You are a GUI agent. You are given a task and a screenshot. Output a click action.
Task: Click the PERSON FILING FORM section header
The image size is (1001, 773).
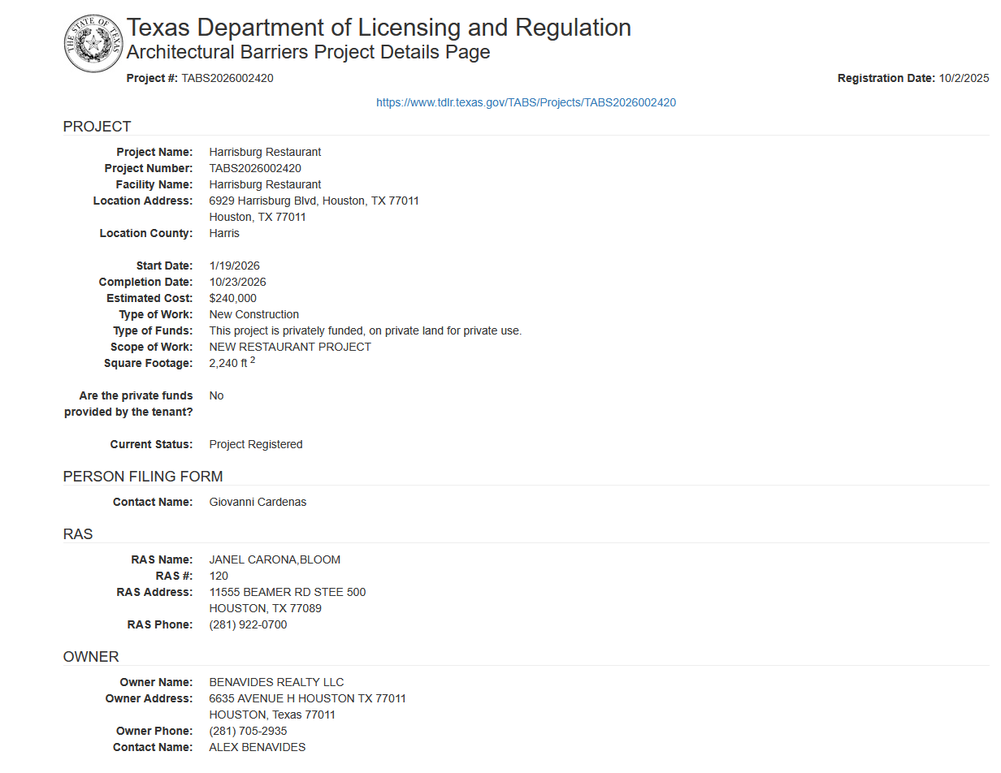[x=143, y=477]
